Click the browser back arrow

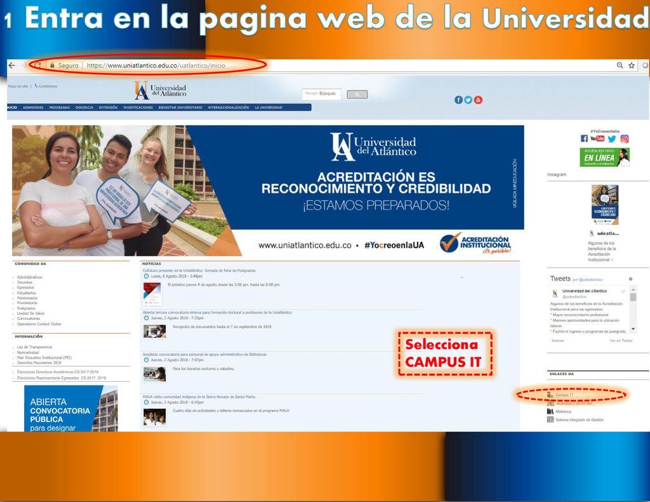pos(11,65)
